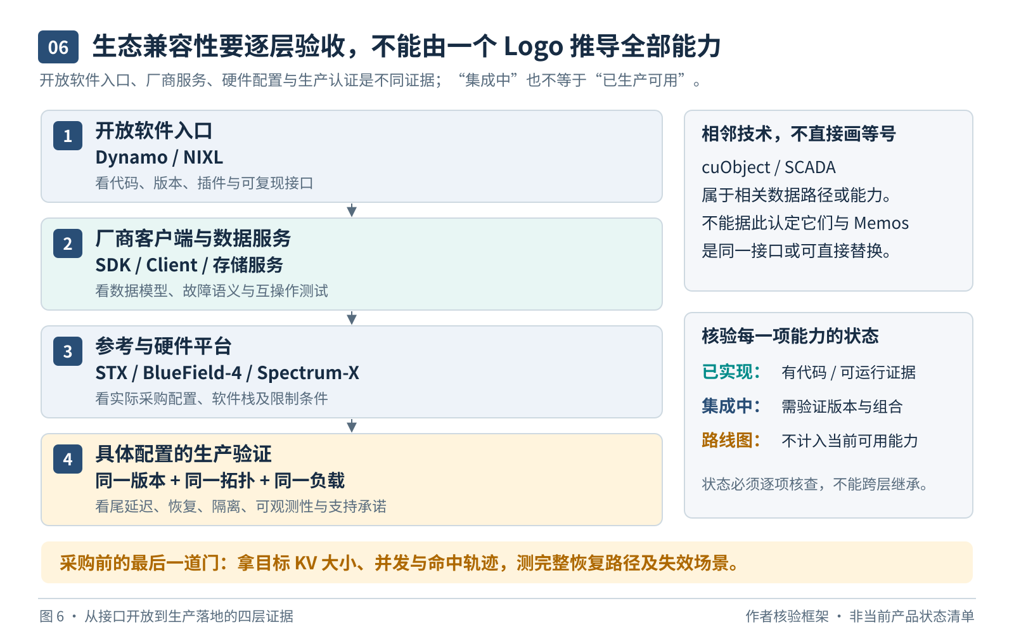Click the orange 路线图 status label
This screenshot has width=1014, height=634.
(x=731, y=441)
